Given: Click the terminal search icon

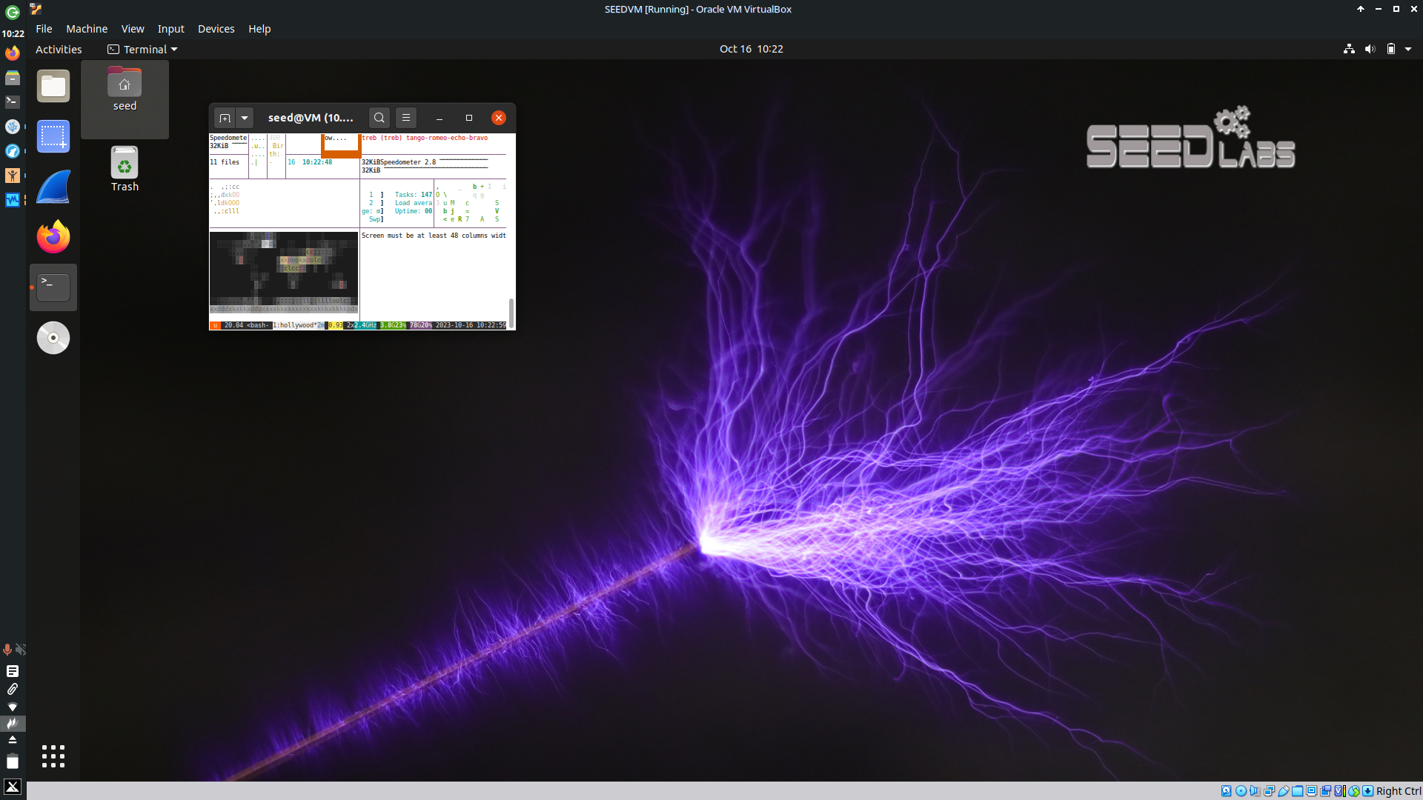Looking at the screenshot, I should point(379,118).
